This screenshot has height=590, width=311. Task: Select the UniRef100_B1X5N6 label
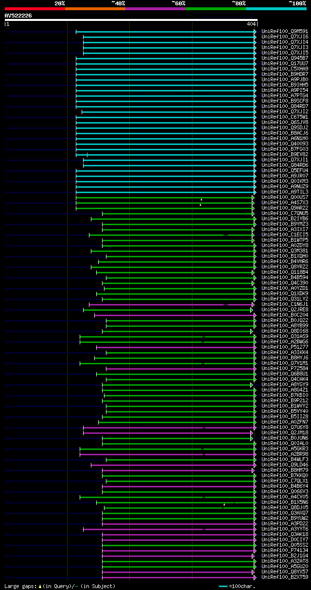point(285,502)
